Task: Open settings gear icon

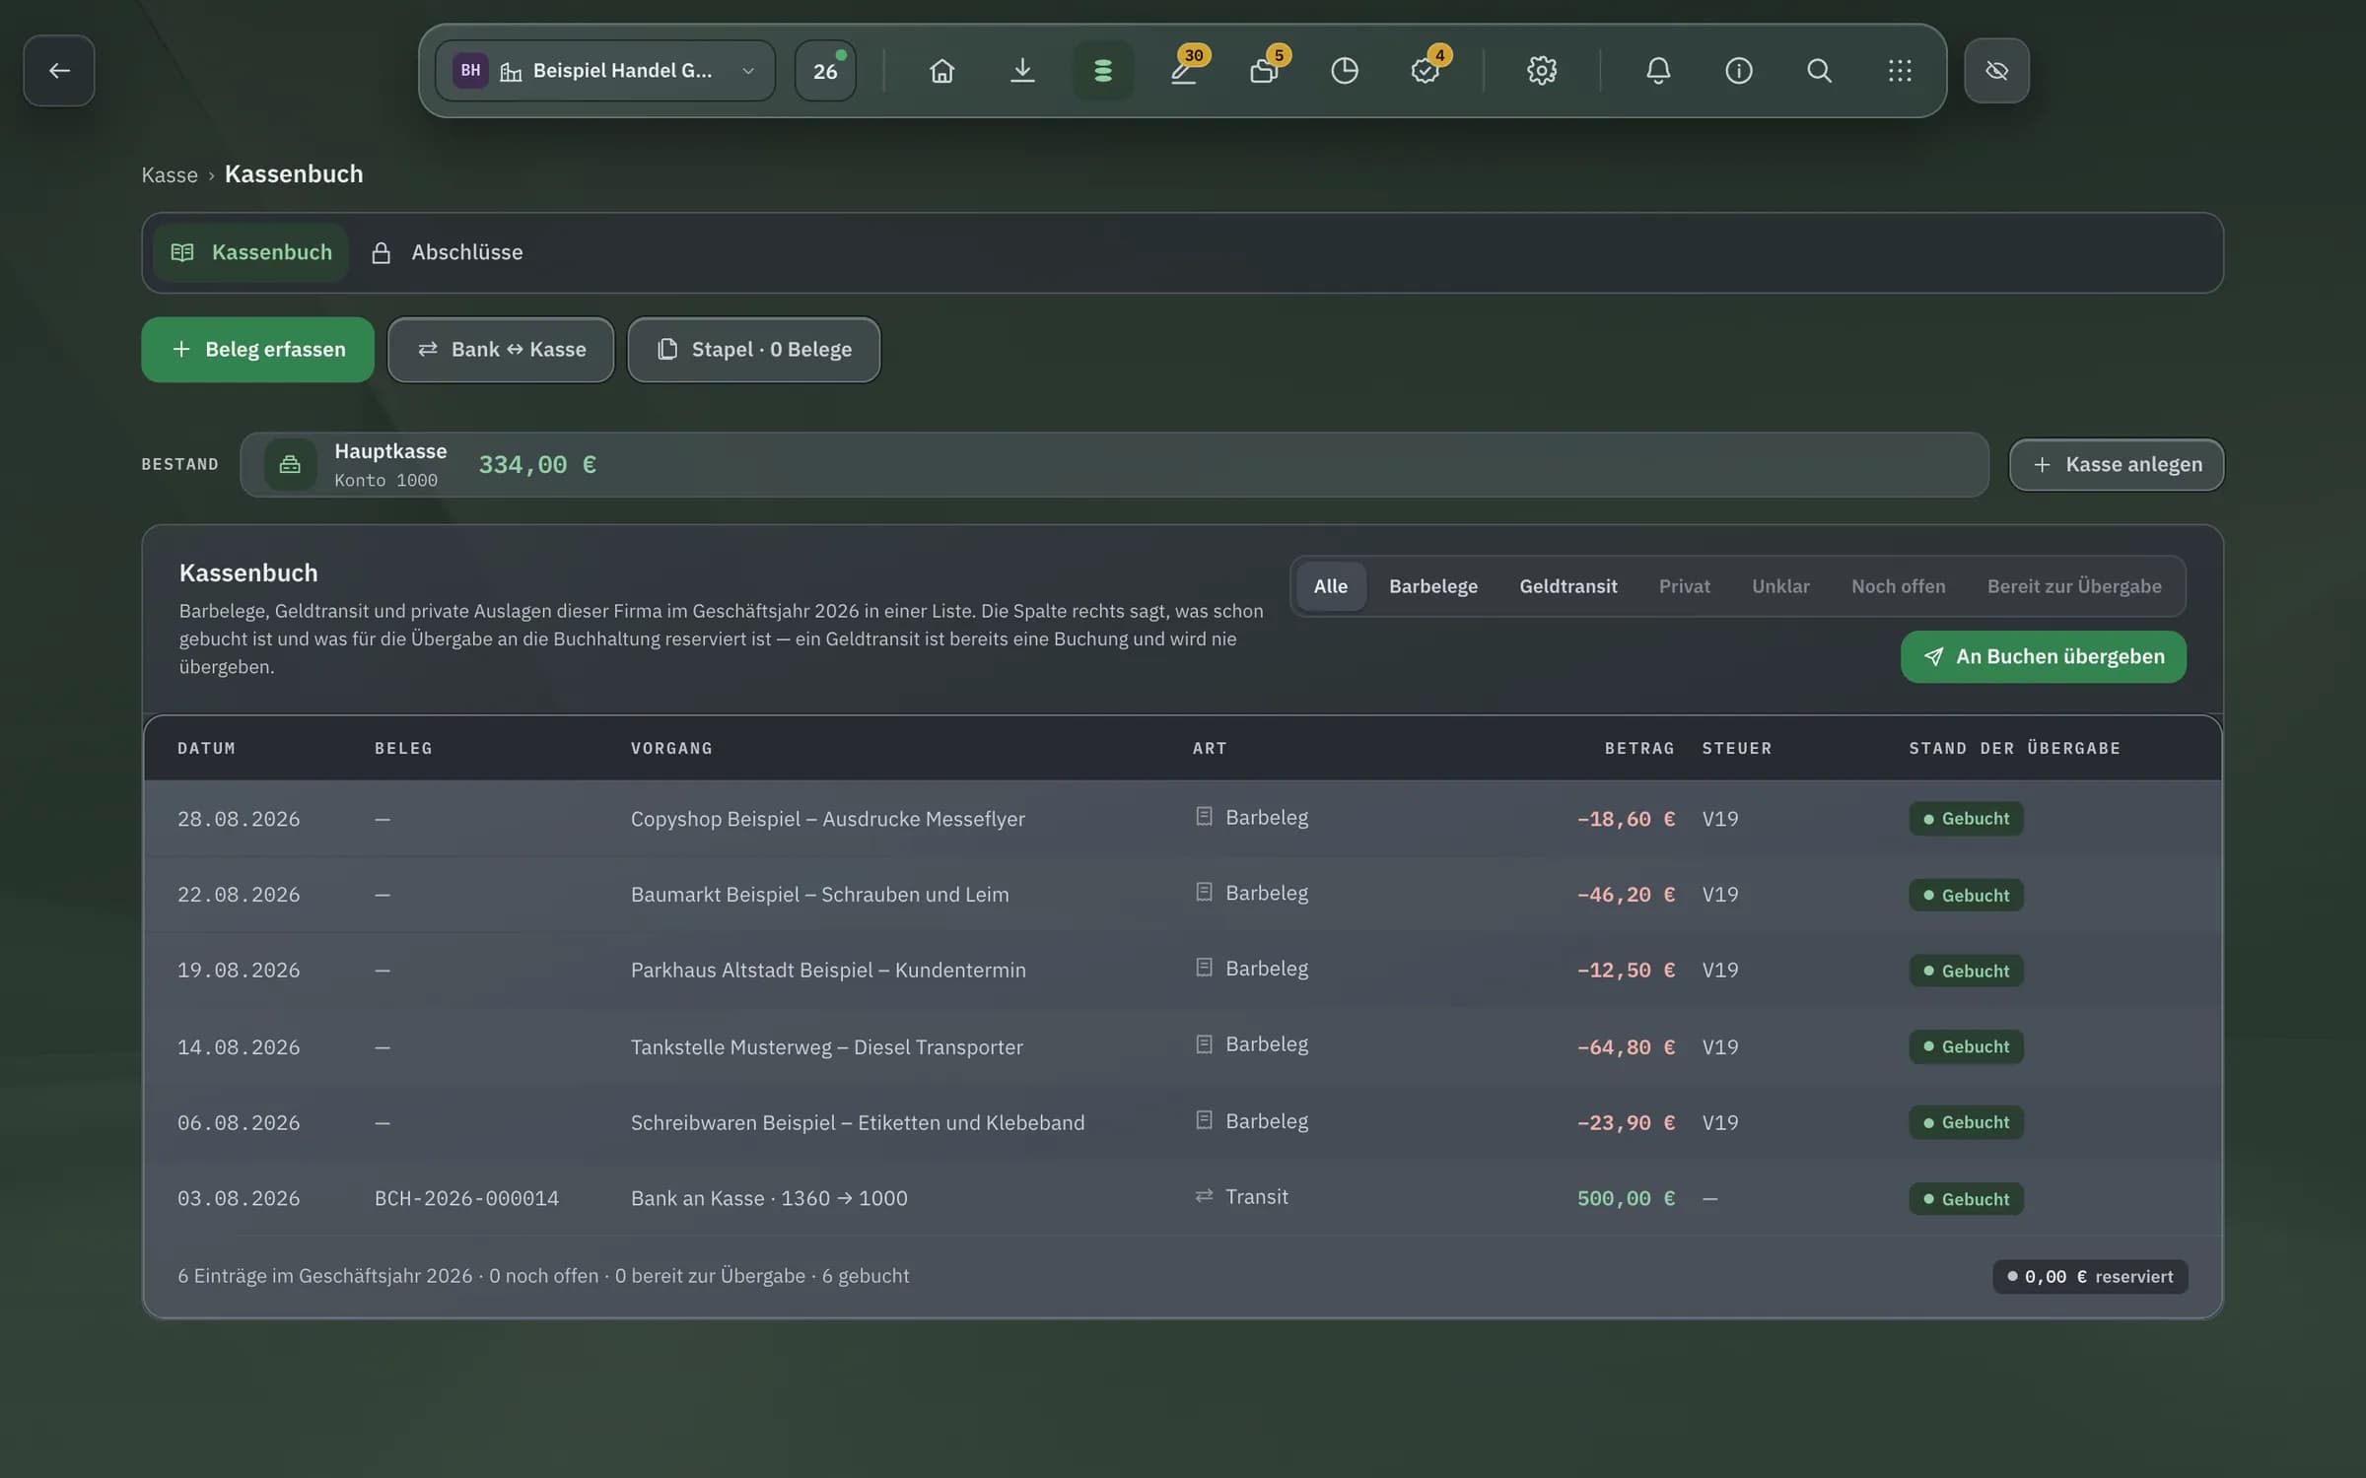Action: (x=1542, y=70)
